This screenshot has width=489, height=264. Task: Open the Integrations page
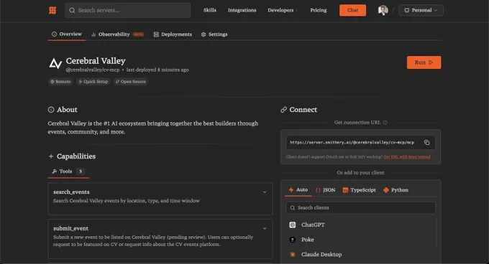[242, 10]
